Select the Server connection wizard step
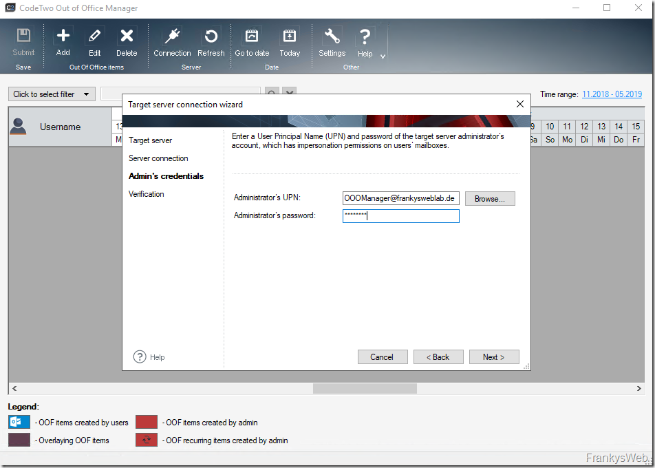Viewport: 655px width, 468px height. point(158,158)
